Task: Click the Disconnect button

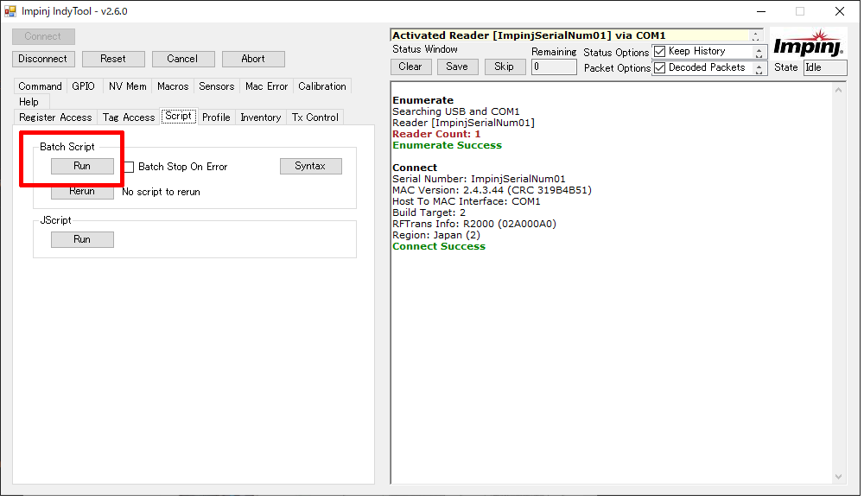Action: 43,59
